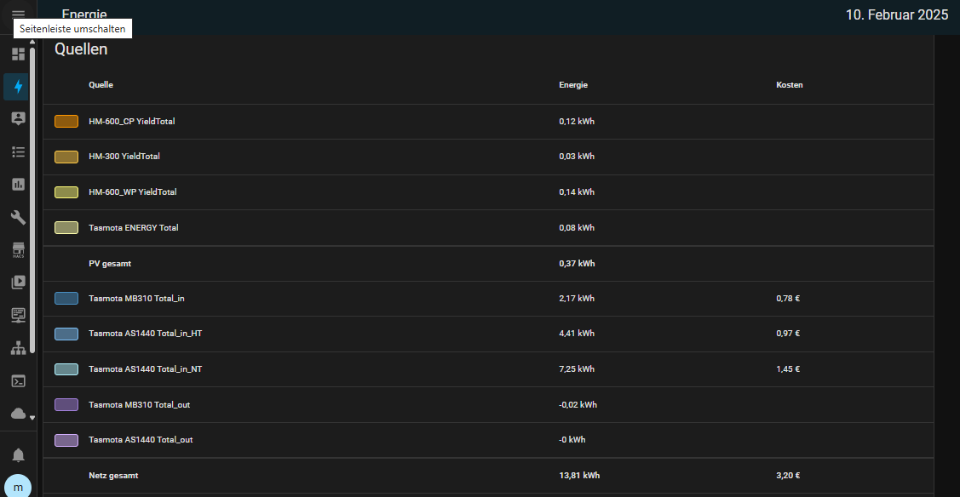Open notifications bell icon
Screen dimensions: 960x497
pos(18,454)
